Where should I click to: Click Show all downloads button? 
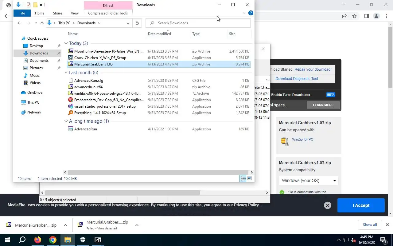370,225
